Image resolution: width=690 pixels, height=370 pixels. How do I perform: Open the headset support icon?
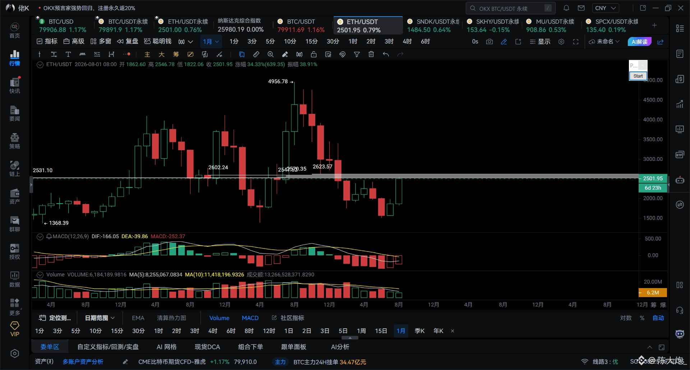click(x=680, y=310)
